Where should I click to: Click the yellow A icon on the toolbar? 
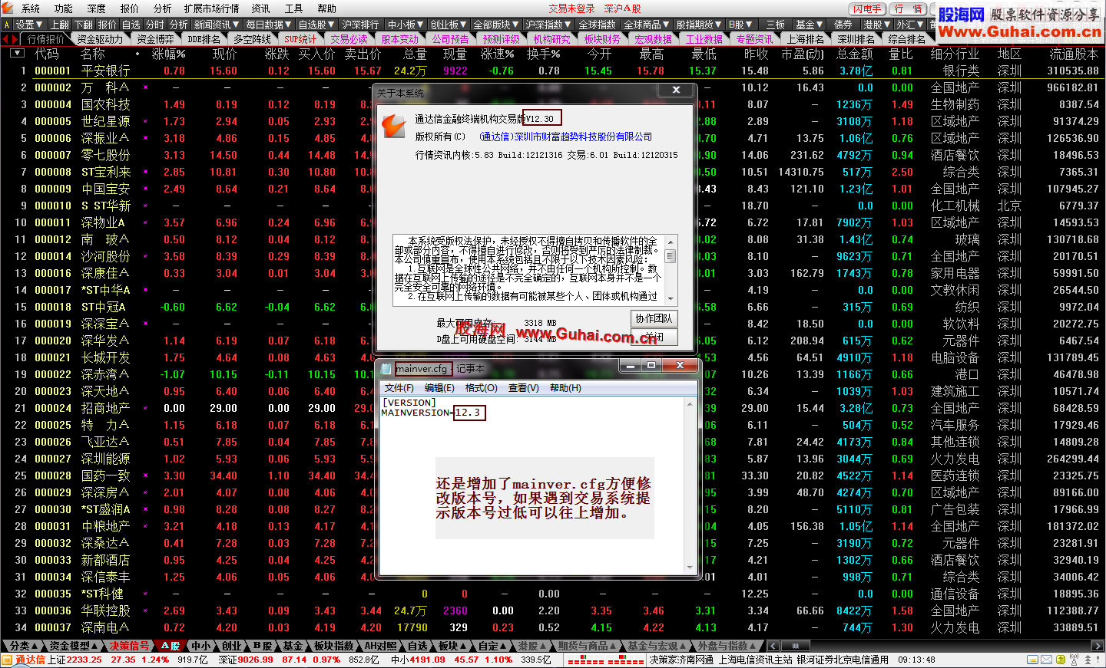tap(7, 25)
